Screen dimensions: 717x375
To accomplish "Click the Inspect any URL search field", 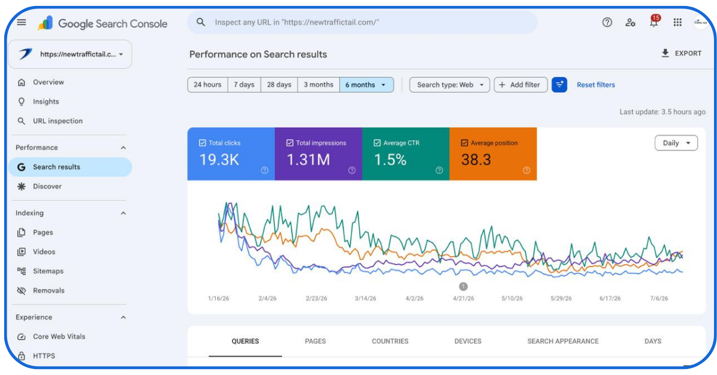I will pyautogui.click(x=362, y=22).
